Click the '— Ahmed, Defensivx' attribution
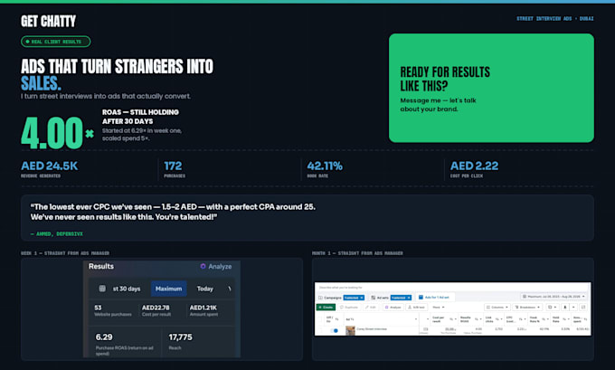The image size is (615, 370). point(56,233)
